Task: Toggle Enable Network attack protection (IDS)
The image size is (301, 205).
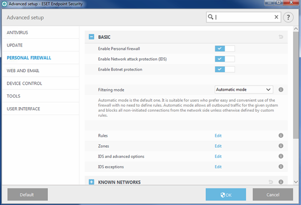Action: (225, 59)
